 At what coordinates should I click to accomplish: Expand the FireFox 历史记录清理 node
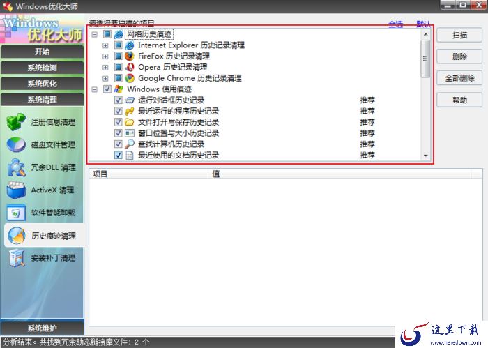[x=105, y=56]
